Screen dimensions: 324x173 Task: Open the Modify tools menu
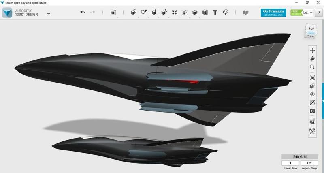coord(164,12)
